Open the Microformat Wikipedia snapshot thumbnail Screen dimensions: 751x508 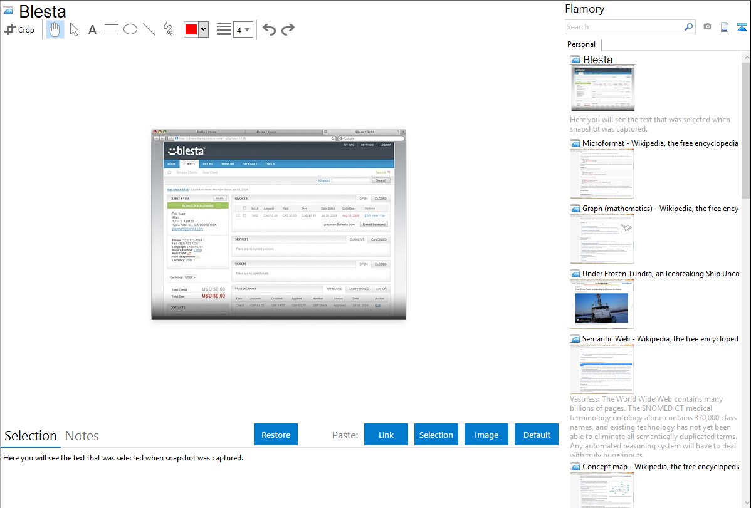point(602,174)
